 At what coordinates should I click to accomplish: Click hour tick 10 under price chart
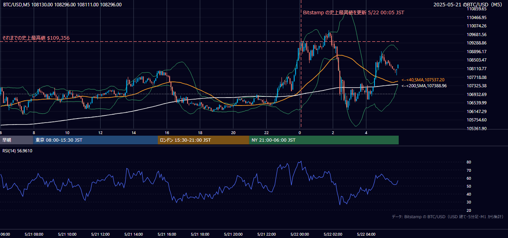tap(67, 133)
